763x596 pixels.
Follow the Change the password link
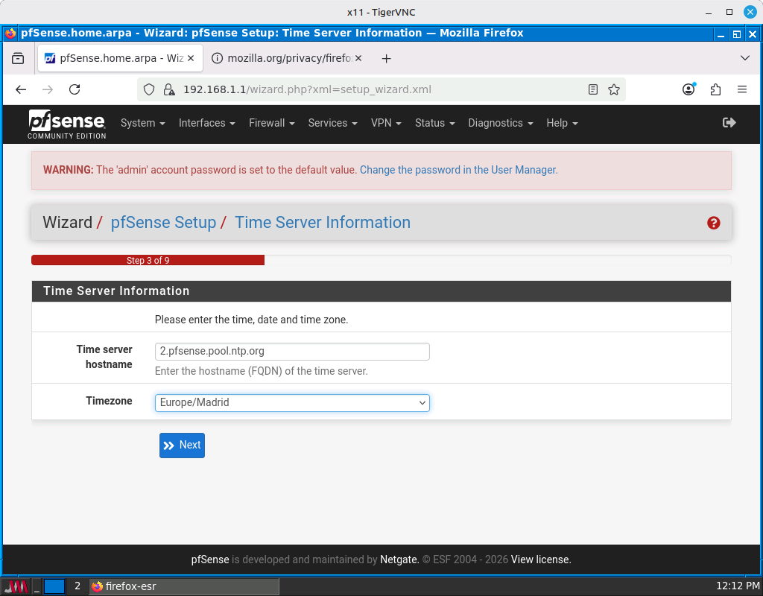tap(458, 170)
